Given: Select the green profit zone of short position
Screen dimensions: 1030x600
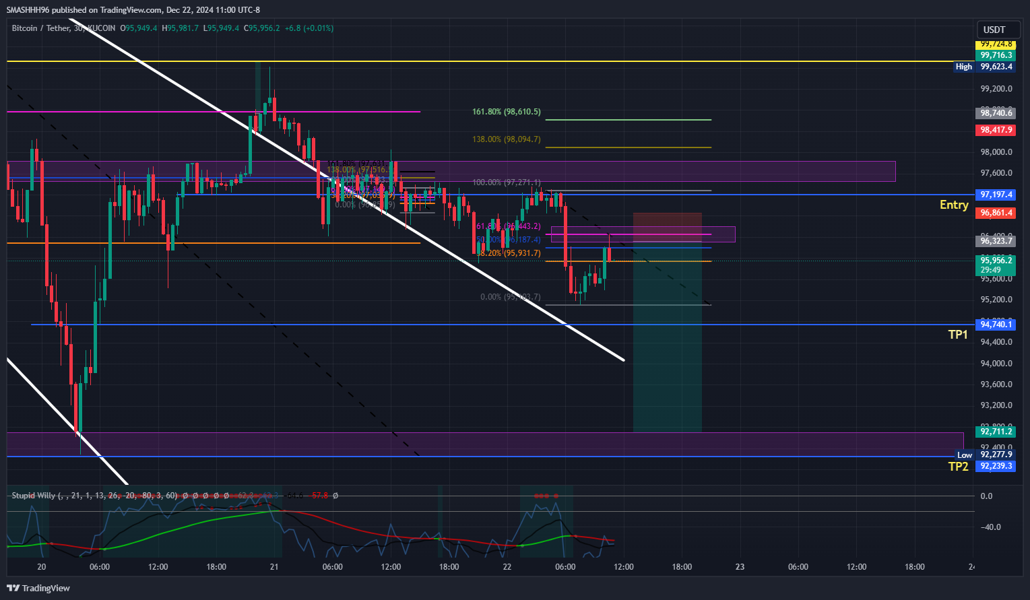Looking at the screenshot, I should [668, 337].
